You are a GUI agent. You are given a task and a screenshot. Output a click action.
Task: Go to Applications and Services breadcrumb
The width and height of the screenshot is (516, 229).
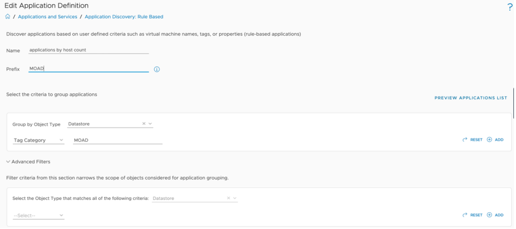click(47, 17)
